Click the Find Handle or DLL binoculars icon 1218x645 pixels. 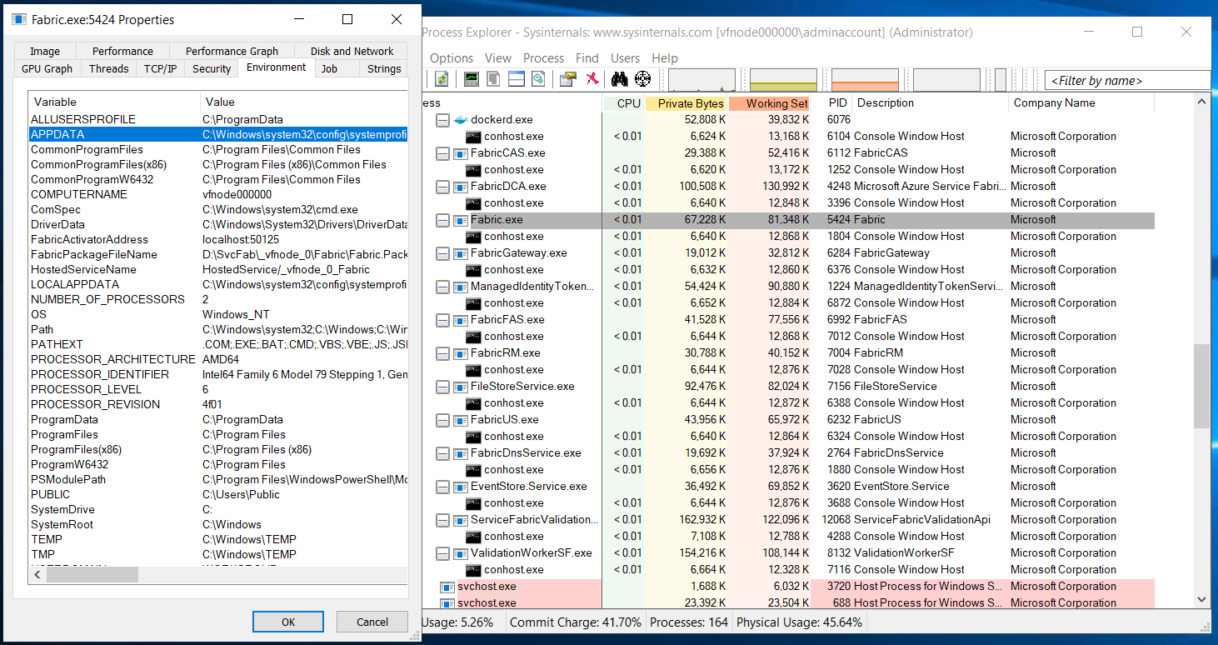click(x=619, y=79)
